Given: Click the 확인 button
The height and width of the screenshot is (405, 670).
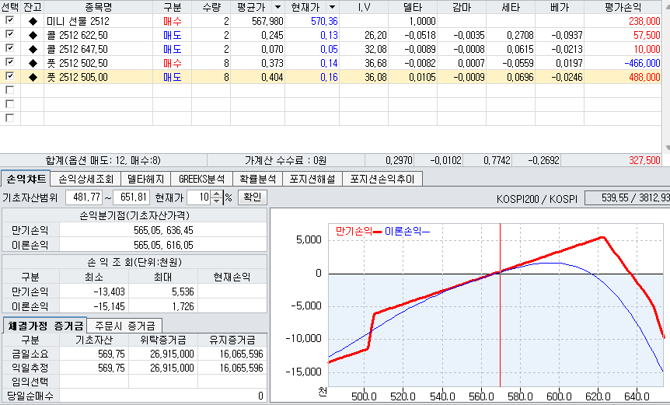Looking at the screenshot, I should [252, 197].
